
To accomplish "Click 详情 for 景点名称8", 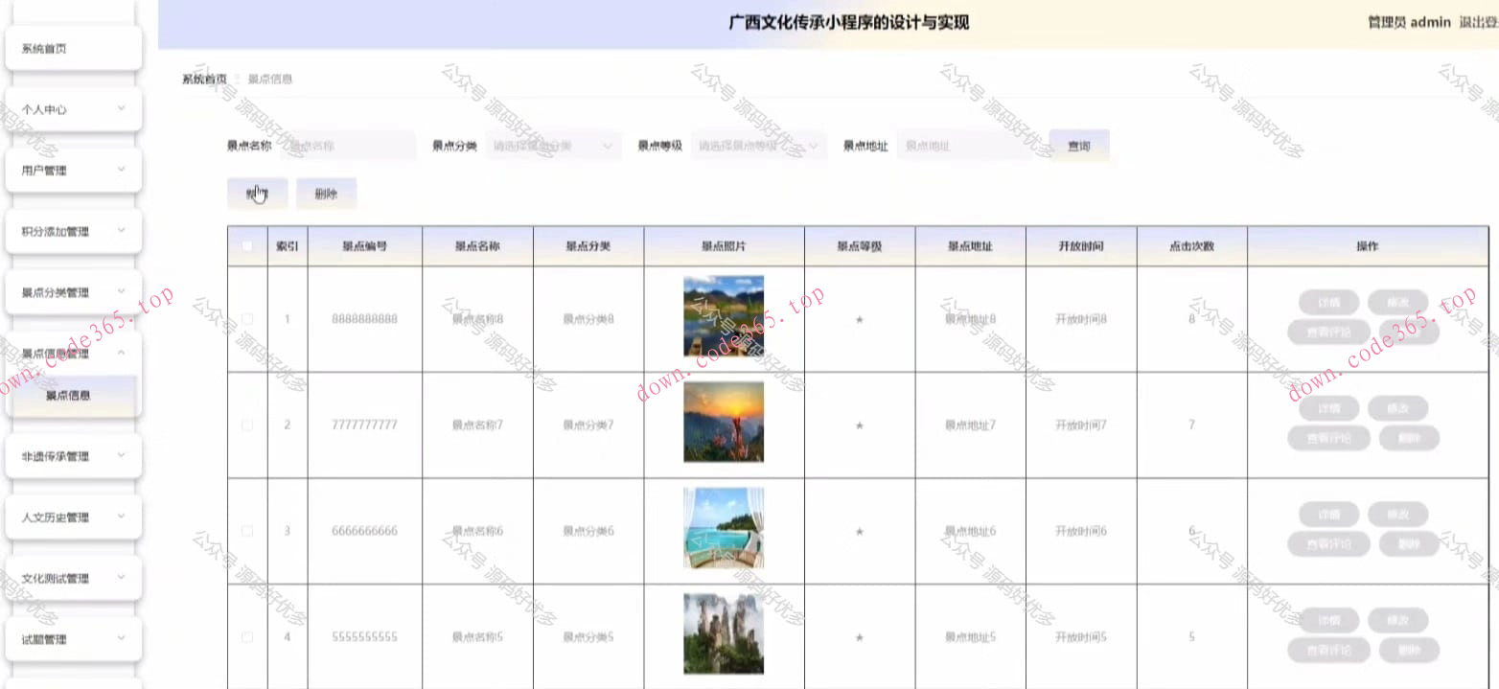I will point(1328,302).
